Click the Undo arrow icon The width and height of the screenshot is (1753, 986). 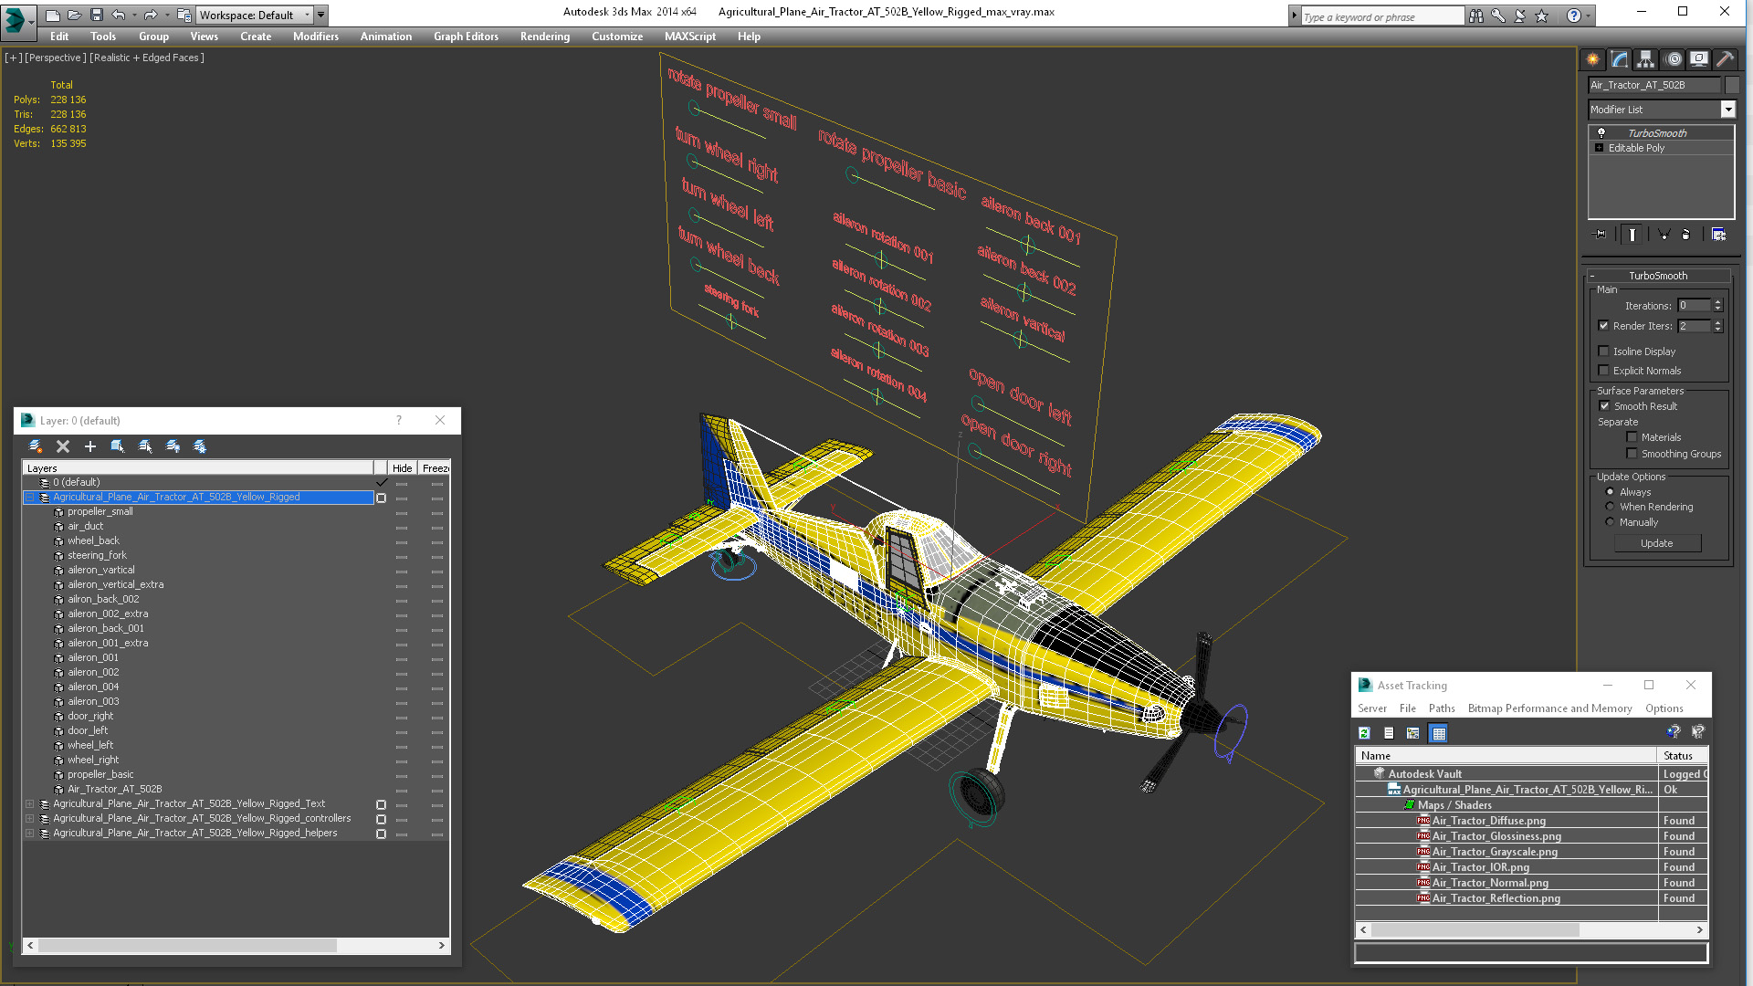tap(118, 15)
